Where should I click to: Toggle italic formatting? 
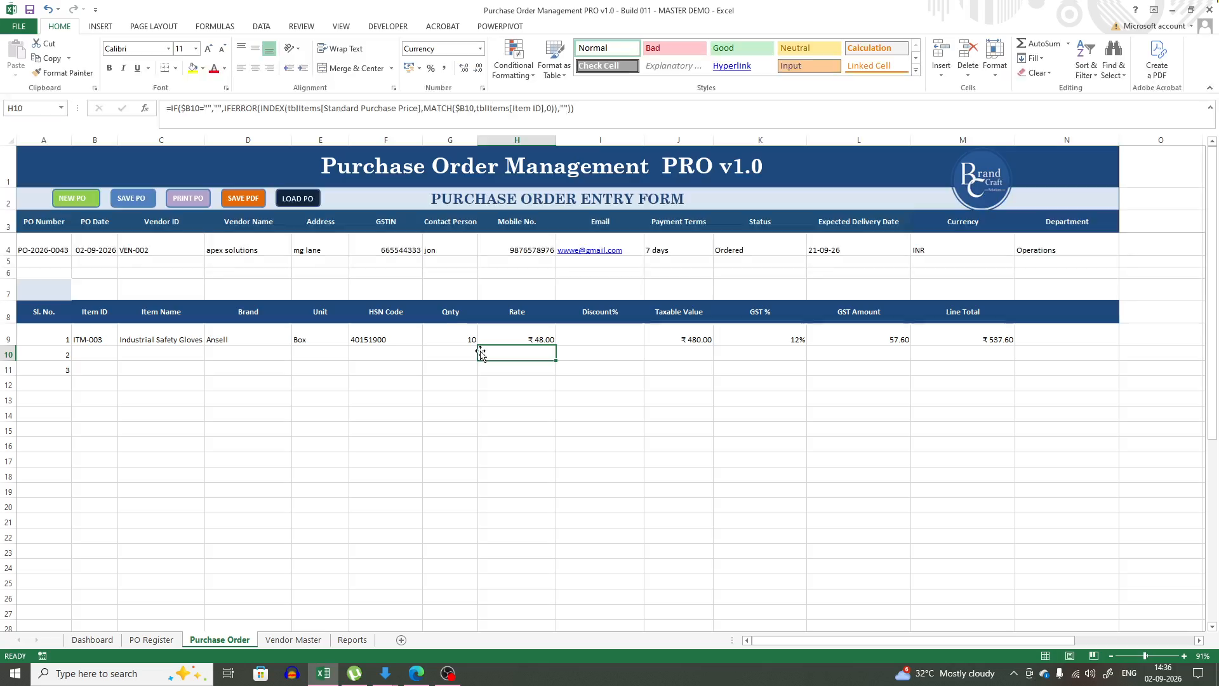point(123,68)
